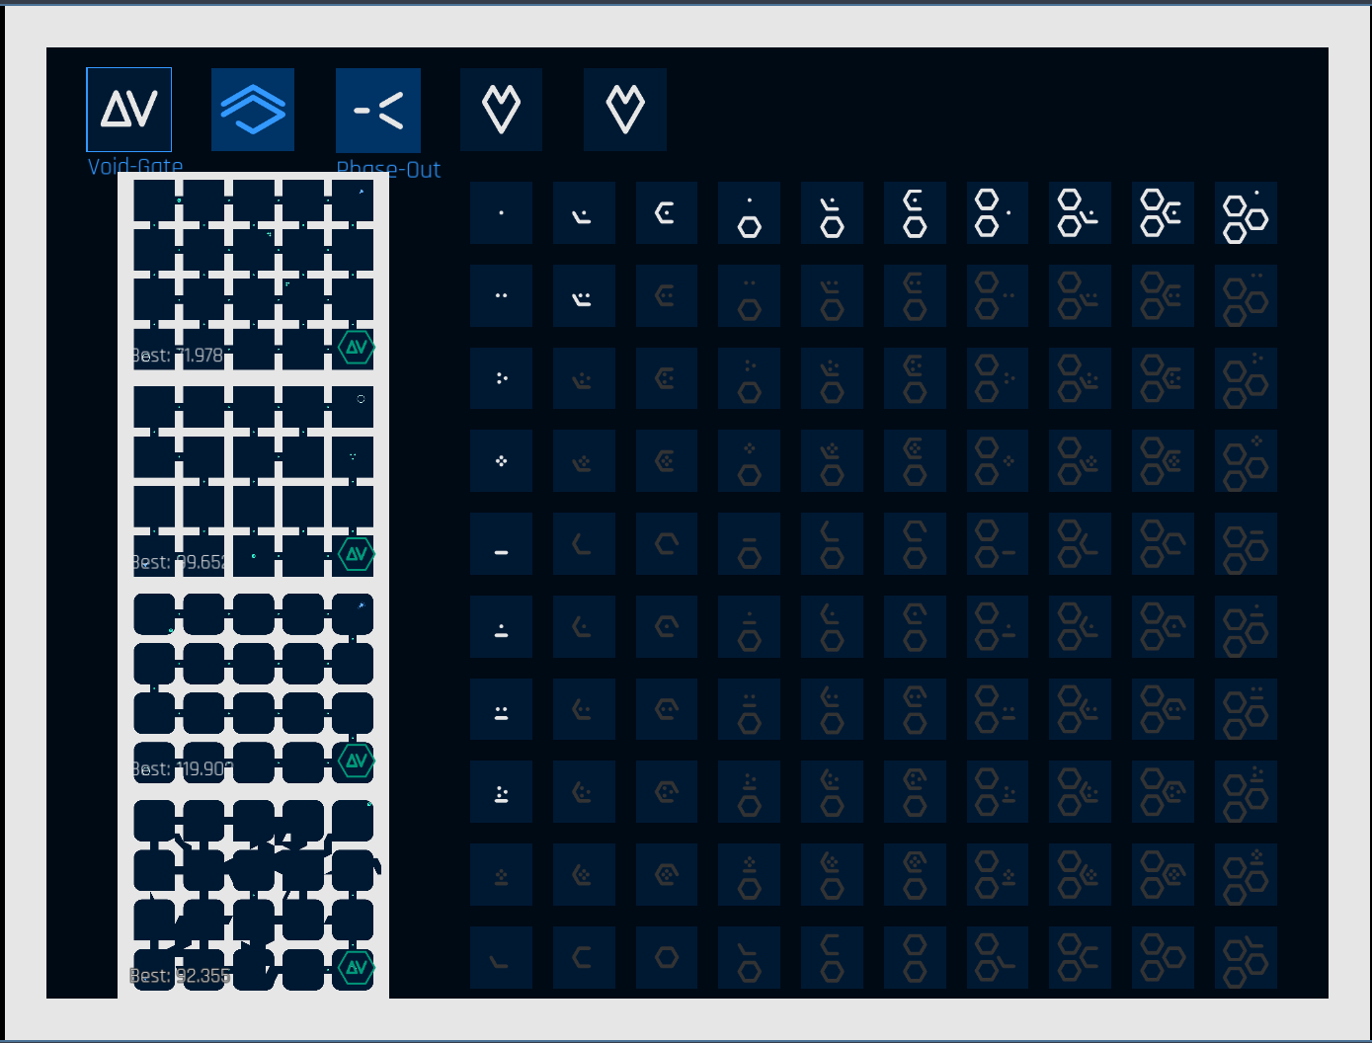Select the dim tile with three hexagons and a dash
The image size is (1372, 1043).
(x=1247, y=544)
